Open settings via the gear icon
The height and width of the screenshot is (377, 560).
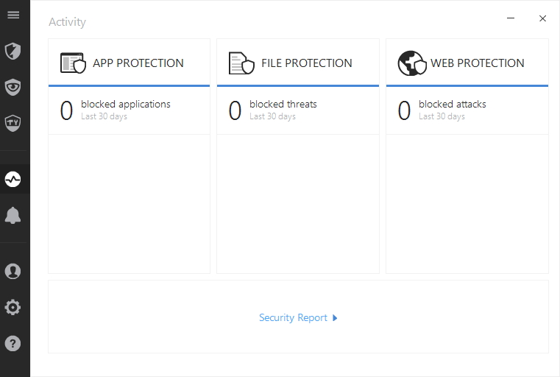tap(13, 307)
